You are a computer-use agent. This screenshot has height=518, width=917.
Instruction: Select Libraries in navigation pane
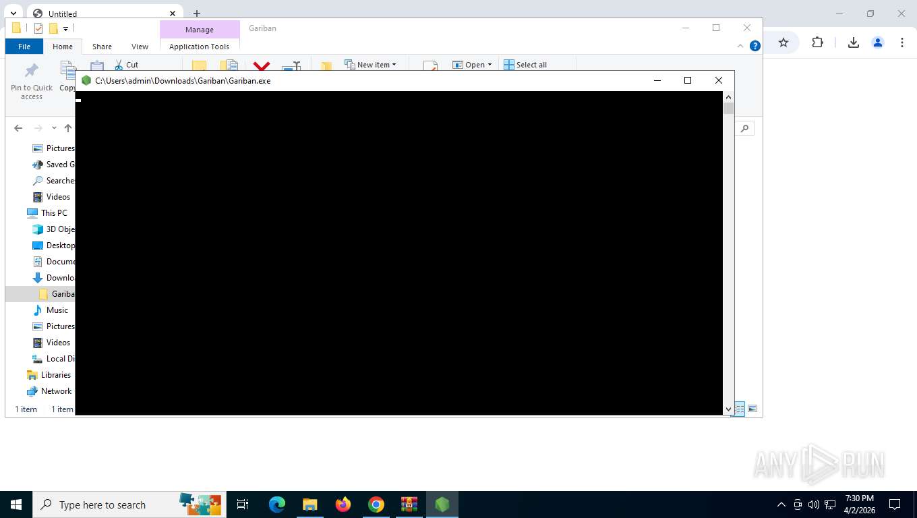pos(49,375)
